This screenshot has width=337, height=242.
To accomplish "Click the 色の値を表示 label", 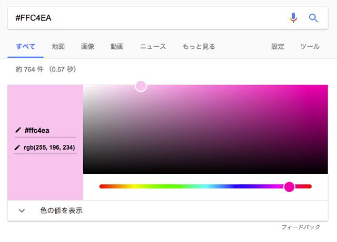I will pyautogui.click(x=61, y=211).
